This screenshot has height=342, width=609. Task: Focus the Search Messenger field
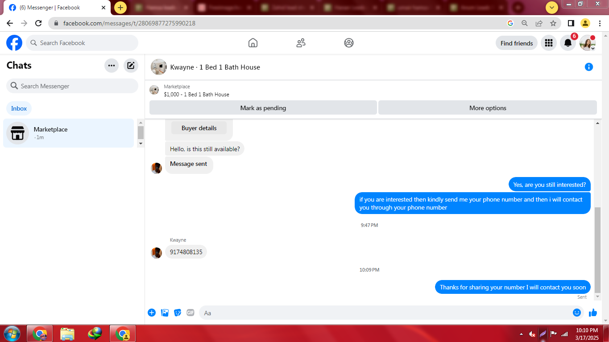72,86
